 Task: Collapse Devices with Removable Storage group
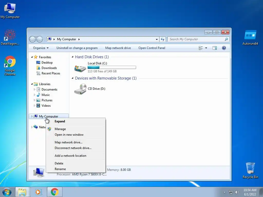click(72, 78)
